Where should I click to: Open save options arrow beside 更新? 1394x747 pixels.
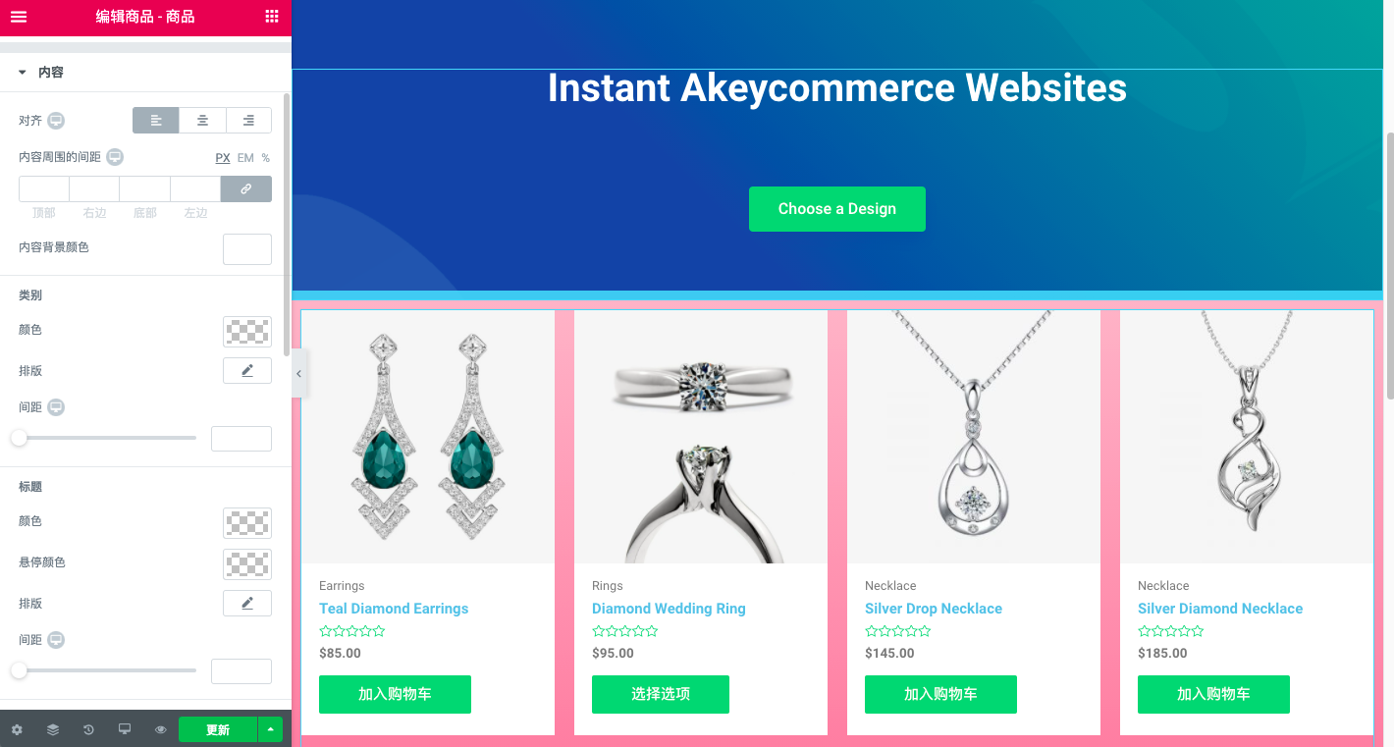[270, 729]
